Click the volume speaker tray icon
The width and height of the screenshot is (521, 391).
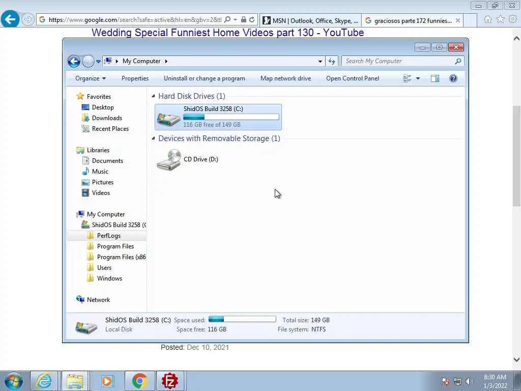470,381
